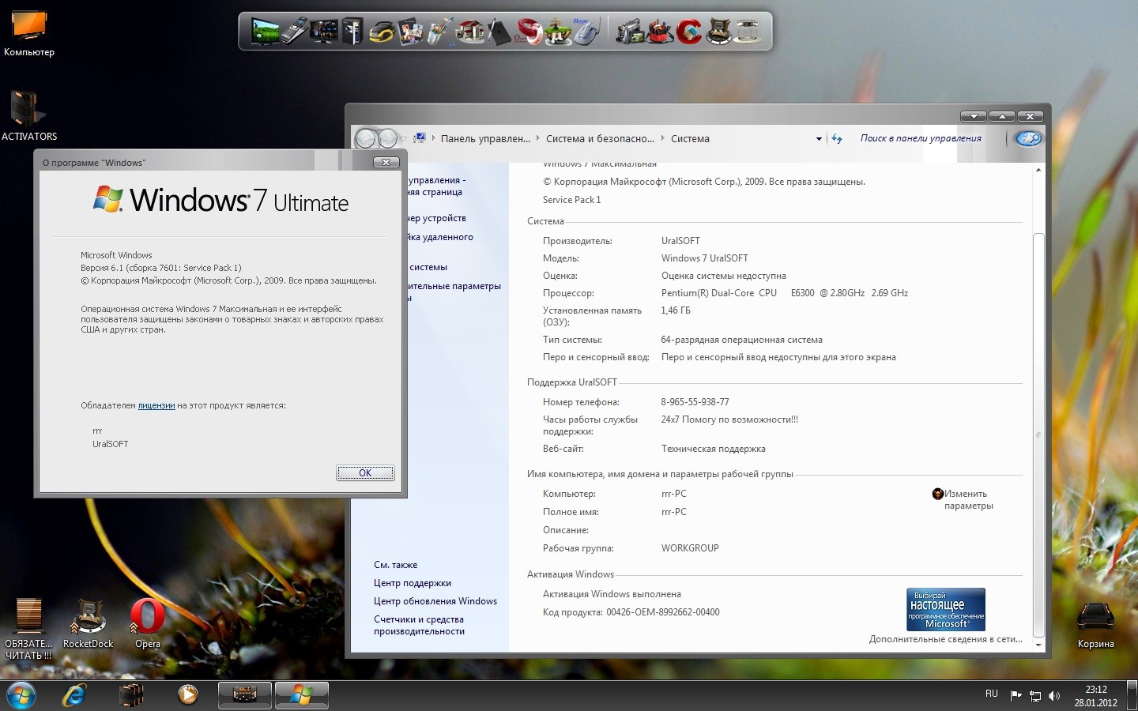Click the network tray icon

tap(1035, 696)
